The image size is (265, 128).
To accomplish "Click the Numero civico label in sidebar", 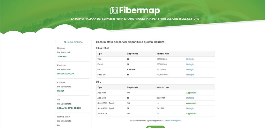I will pyautogui.click(x=63, y=117).
